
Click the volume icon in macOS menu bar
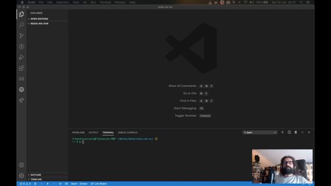click(252, 2)
